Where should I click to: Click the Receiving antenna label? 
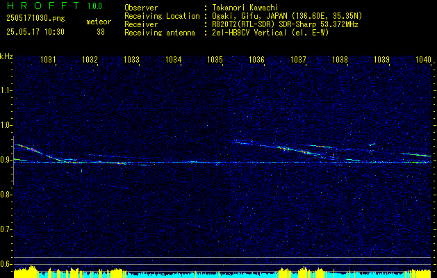pos(160,33)
